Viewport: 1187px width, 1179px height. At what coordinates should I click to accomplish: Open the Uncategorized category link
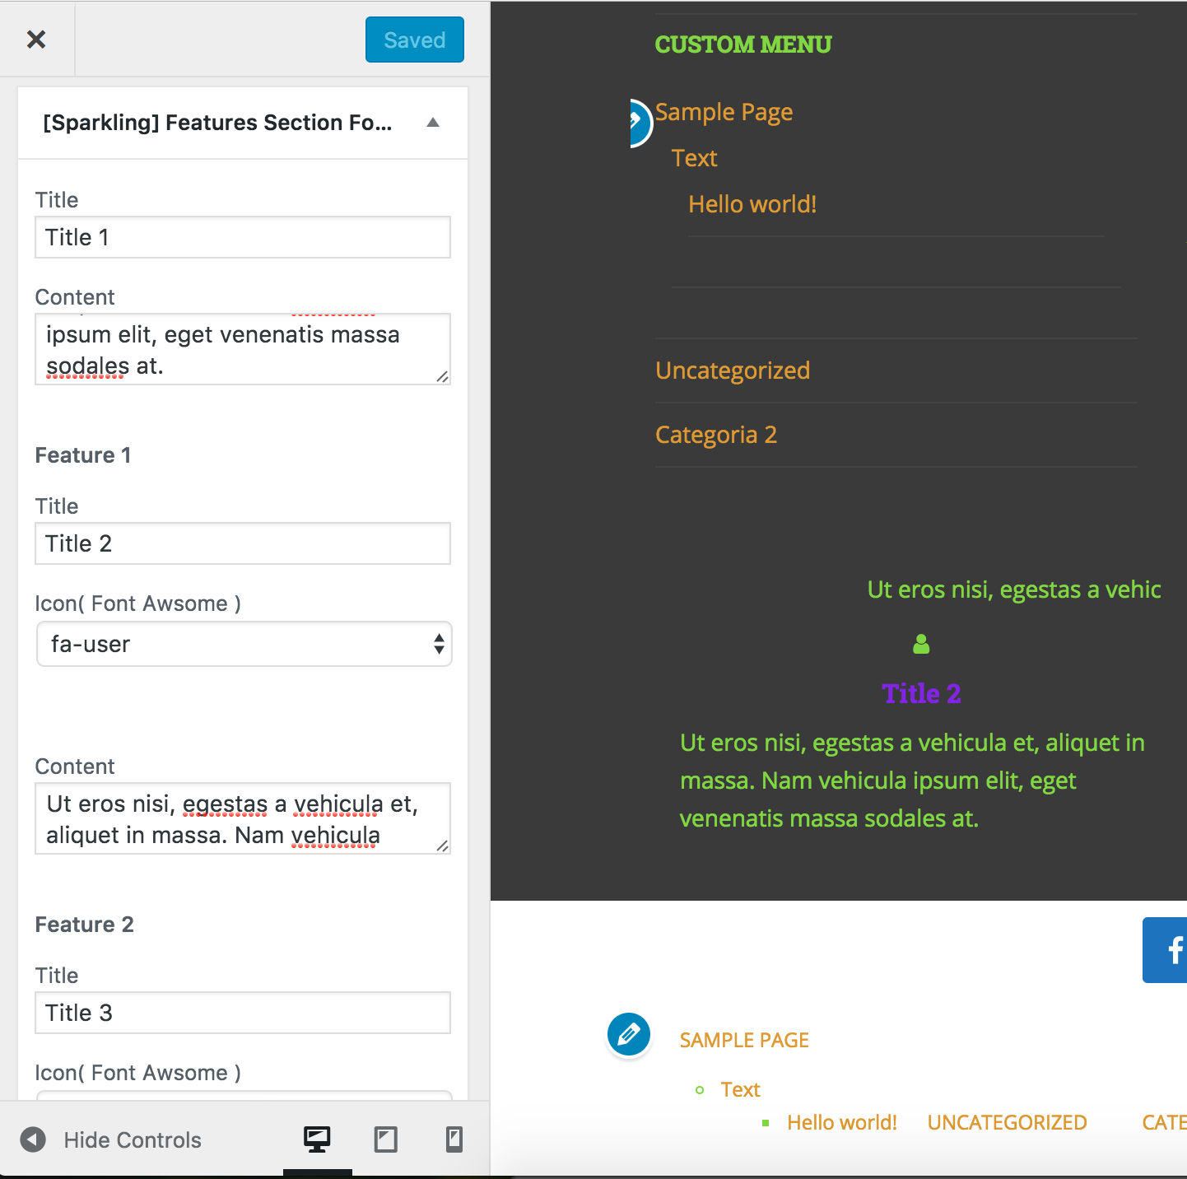[x=732, y=370]
